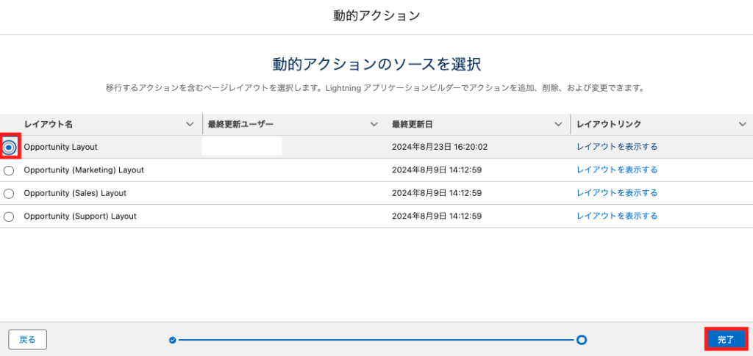The image size is (753, 356).
Task: Pick Opportunity (Support) Layout radio button
Action: click(9, 217)
